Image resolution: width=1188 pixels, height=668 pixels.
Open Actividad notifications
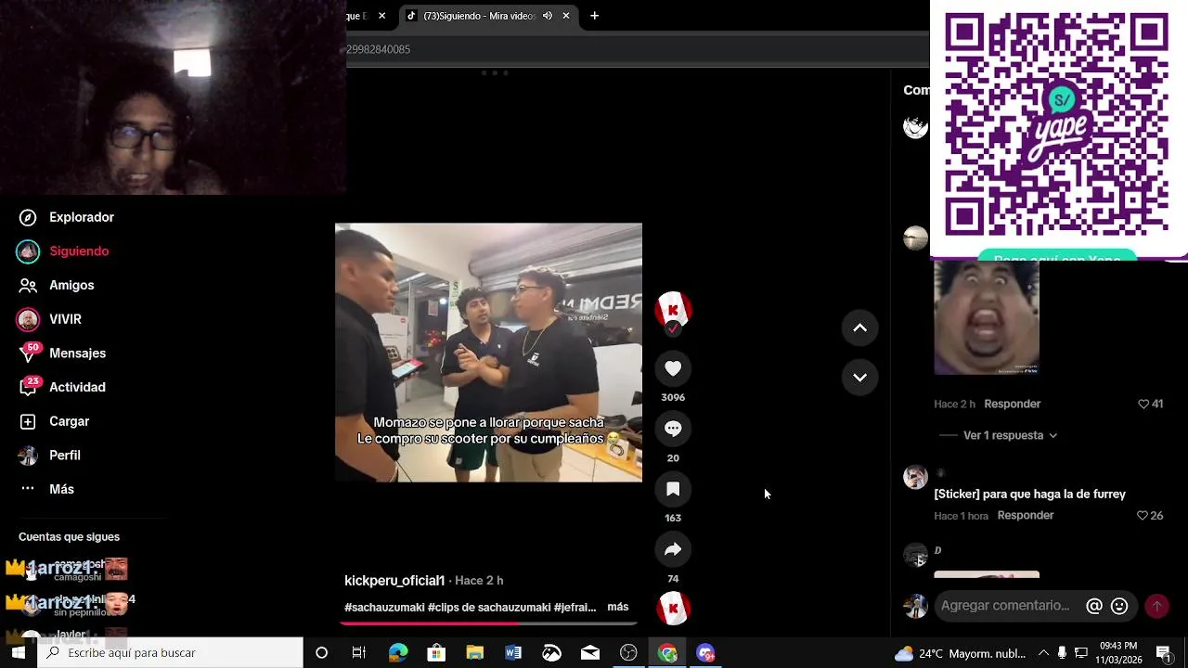tap(62, 387)
